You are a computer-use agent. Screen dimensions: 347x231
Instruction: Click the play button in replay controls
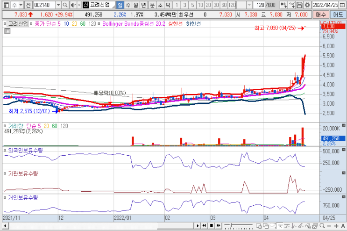pos(198,226)
